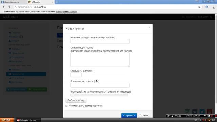Open a new tab with the plus icon
This screenshot has width=217, height=122.
[x=57, y=2]
